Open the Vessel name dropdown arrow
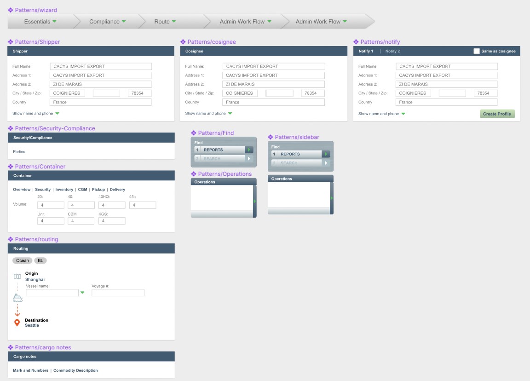 pyautogui.click(x=82, y=293)
